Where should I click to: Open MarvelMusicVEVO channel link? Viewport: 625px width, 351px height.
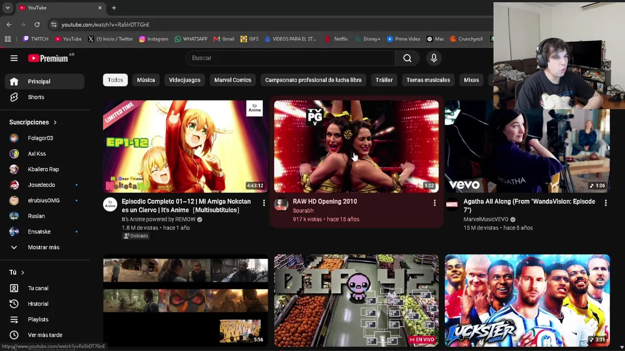click(x=486, y=219)
